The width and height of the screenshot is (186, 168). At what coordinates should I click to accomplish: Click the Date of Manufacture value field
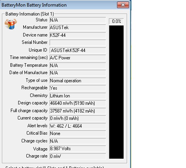(x=77, y=73)
